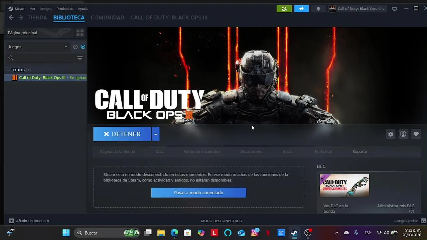Switch to the BIBLIOTECA section

tap(69, 18)
